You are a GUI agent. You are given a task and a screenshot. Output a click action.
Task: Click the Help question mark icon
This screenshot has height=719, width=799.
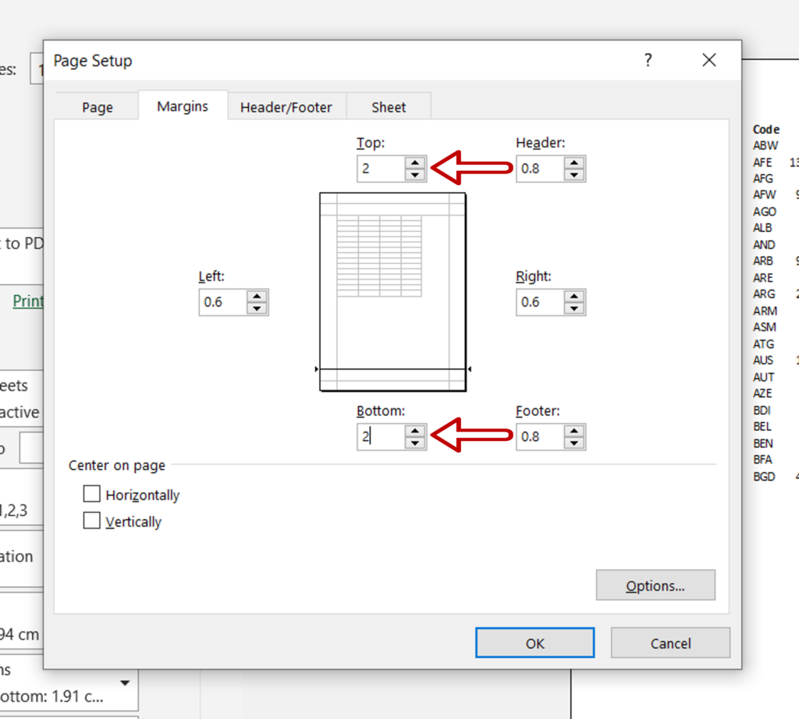[648, 60]
